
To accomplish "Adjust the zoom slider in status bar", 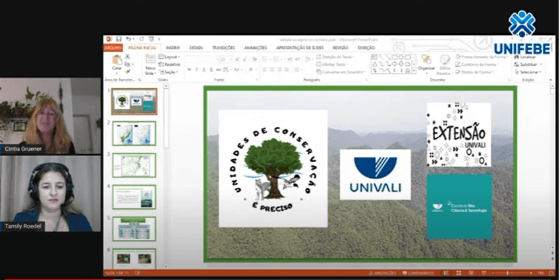I will [x=507, y=273].
